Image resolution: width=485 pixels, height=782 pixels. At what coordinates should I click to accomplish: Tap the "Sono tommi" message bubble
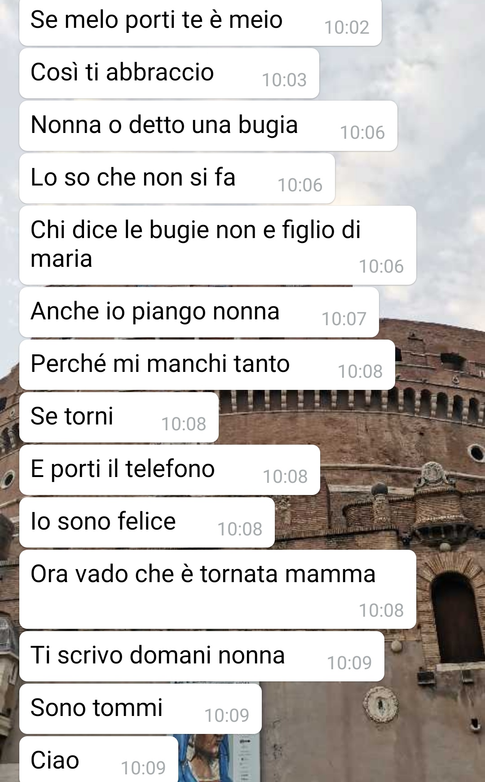pyautogui.click(x=141, y=709)
